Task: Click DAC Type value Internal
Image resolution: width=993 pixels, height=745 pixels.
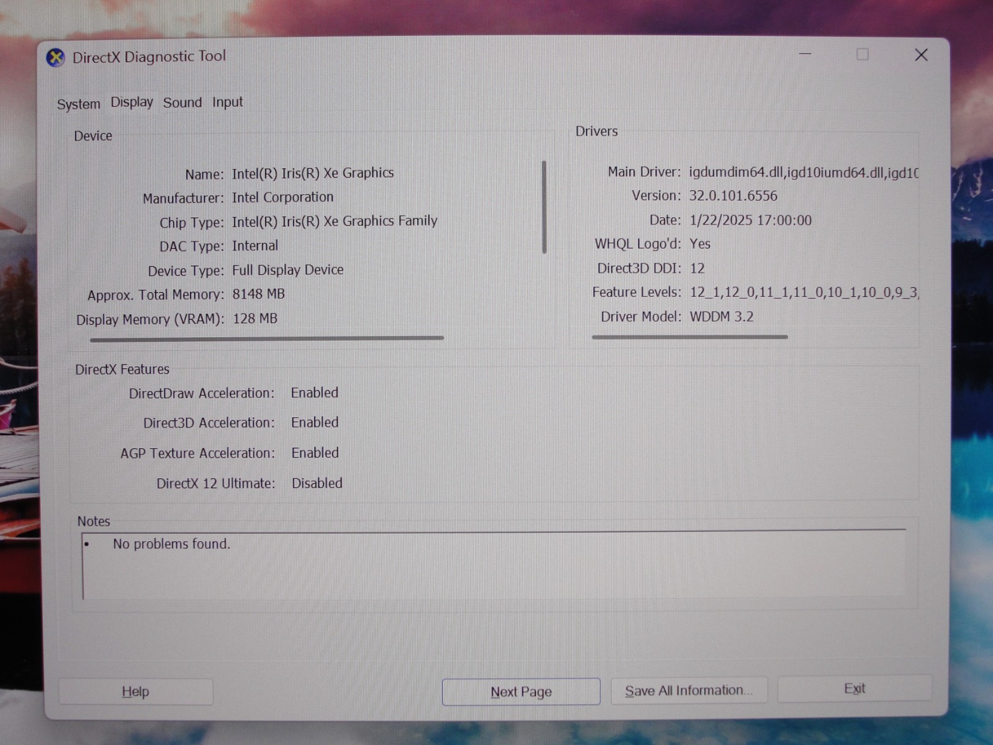Action: pos(255,246)
